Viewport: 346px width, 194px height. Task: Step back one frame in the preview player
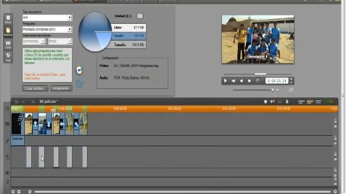click(242, 81)
